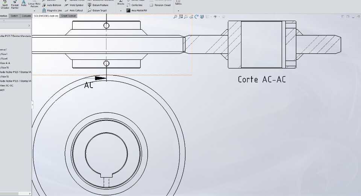Viewport: 361px width, 196px height.
Task: Click the document tile-right window button
Action: (x=348, y=17)
